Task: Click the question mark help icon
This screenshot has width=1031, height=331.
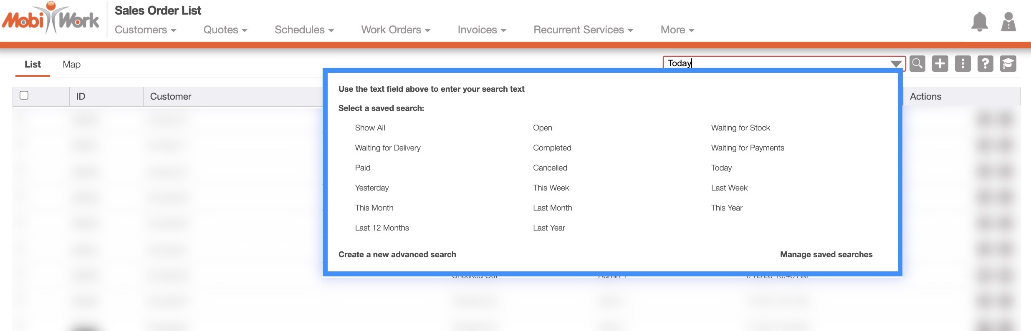Action: [x=985, y=64]
